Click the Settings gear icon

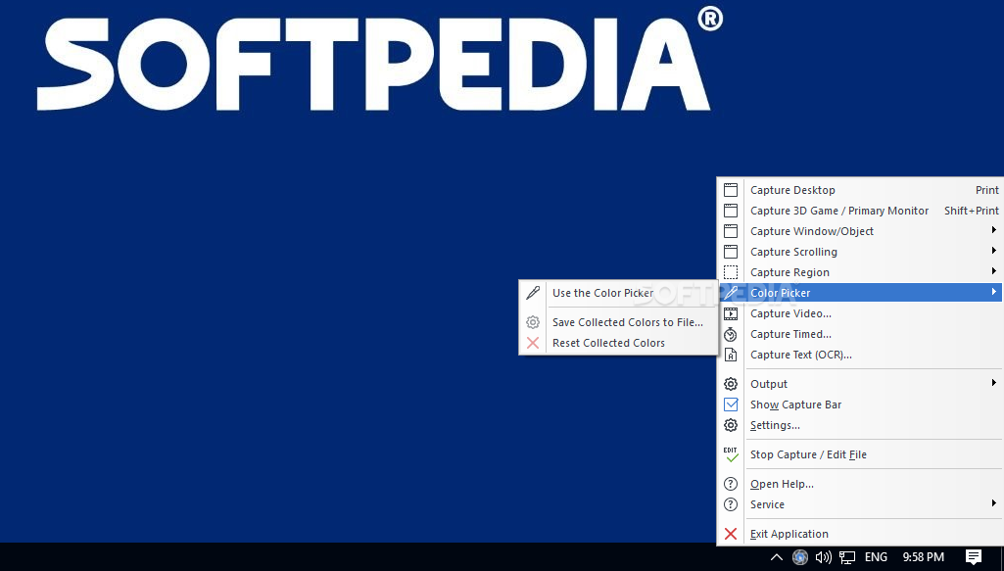(731, 425)
